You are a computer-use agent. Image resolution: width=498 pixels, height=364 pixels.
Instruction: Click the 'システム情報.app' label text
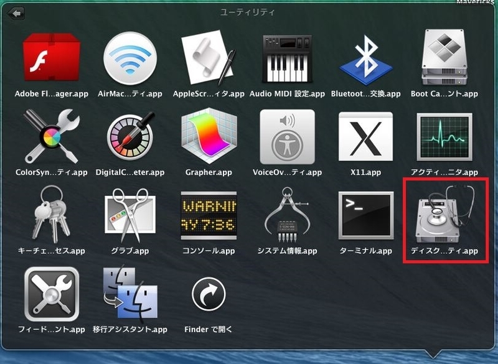point(287,251)
